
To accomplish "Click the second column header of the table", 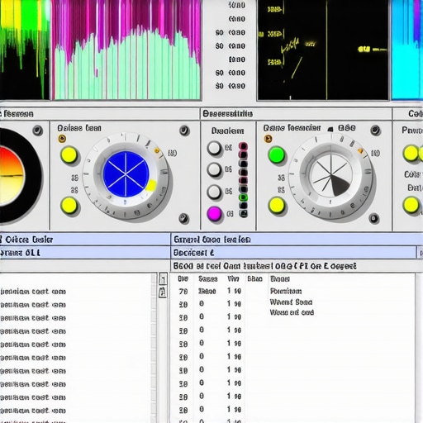I will (x=208, y=279).
